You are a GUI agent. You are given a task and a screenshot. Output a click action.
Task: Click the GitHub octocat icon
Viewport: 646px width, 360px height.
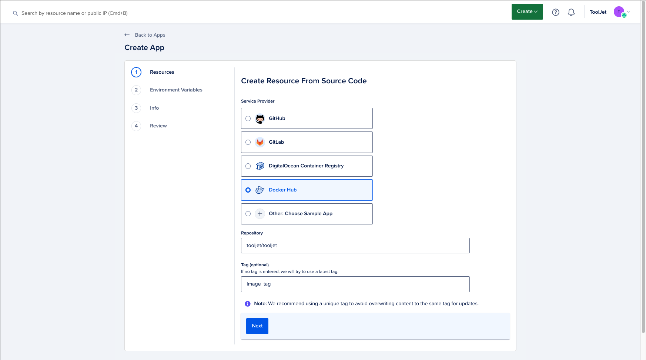pos(260,119)
